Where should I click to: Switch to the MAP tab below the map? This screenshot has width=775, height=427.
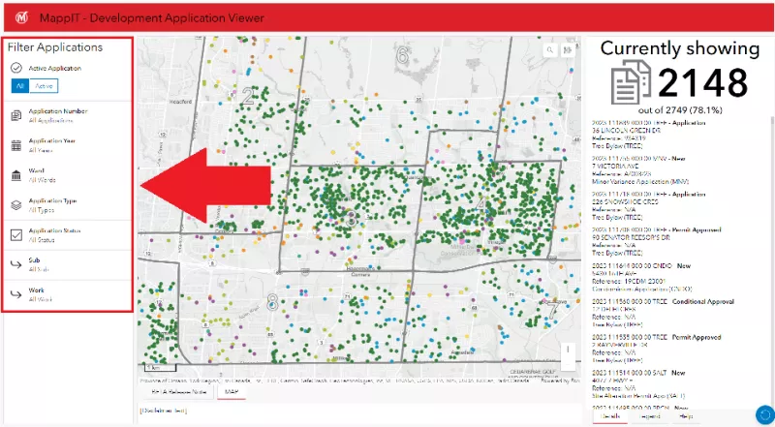[232, 392]
